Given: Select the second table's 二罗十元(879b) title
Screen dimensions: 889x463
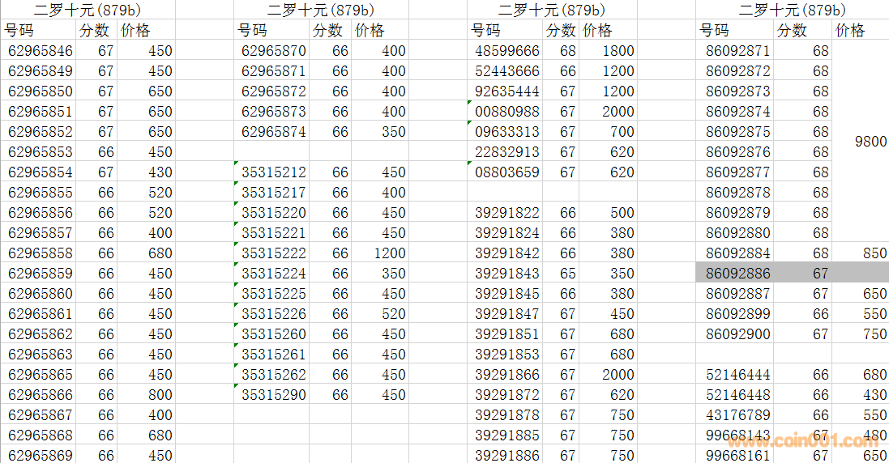Looking at the screenshot, I should (x=320, y=11).
